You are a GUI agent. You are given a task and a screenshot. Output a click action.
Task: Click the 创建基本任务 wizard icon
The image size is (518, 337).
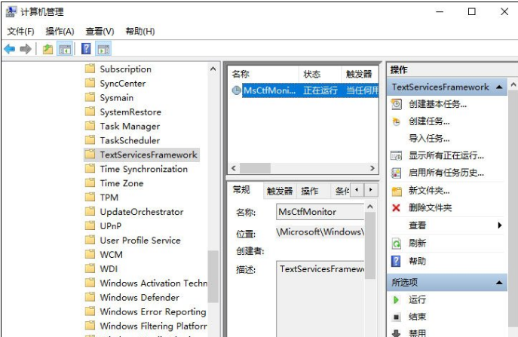pos(397,104)
